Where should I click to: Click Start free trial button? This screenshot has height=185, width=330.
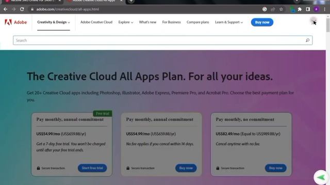click(92, 168)
